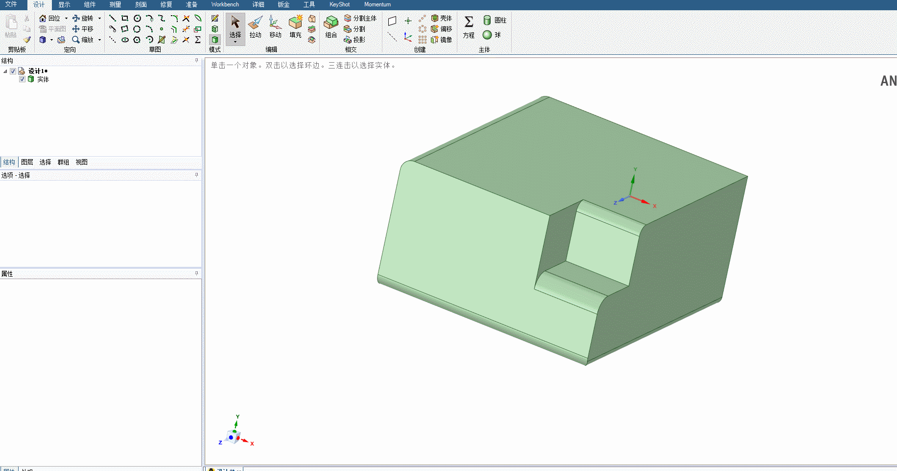Image resolution: width=897 pixels, height=471 pixels.
Task: Click the 组合 (Combine) tool
Action: coord(331,27)
